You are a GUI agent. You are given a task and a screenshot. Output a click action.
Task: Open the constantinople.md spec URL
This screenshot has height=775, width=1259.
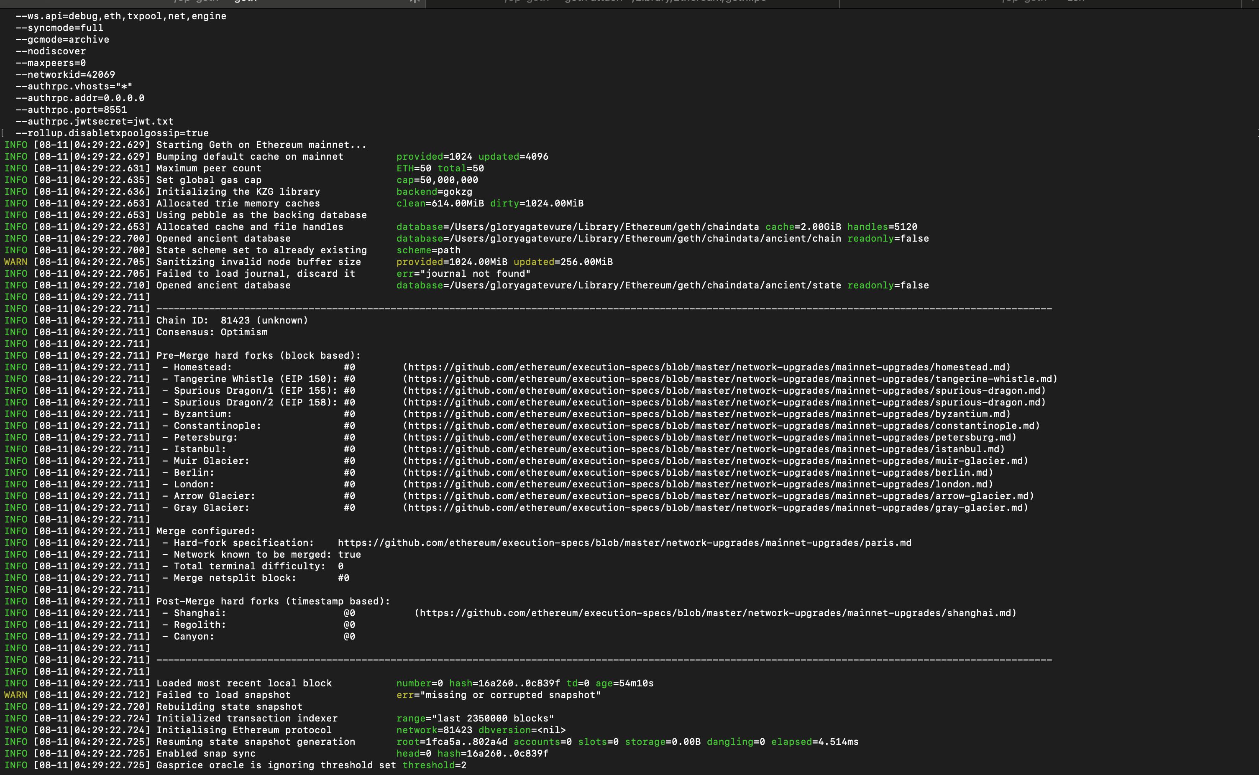point(722,426)
